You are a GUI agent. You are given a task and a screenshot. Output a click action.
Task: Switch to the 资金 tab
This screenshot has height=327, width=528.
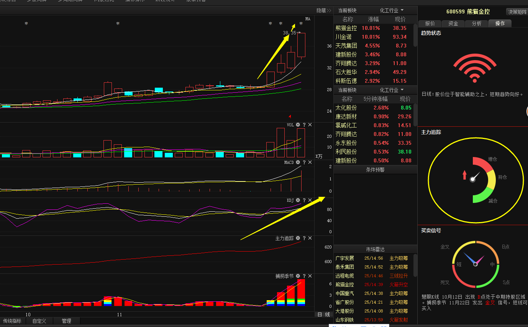pyautogui.click(x=453, y=23)
